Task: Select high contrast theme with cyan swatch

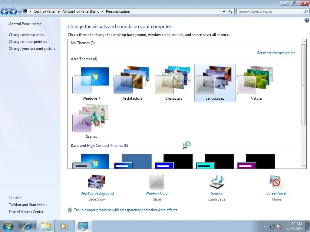Action: pyautogui.click(x=215, y=161)
